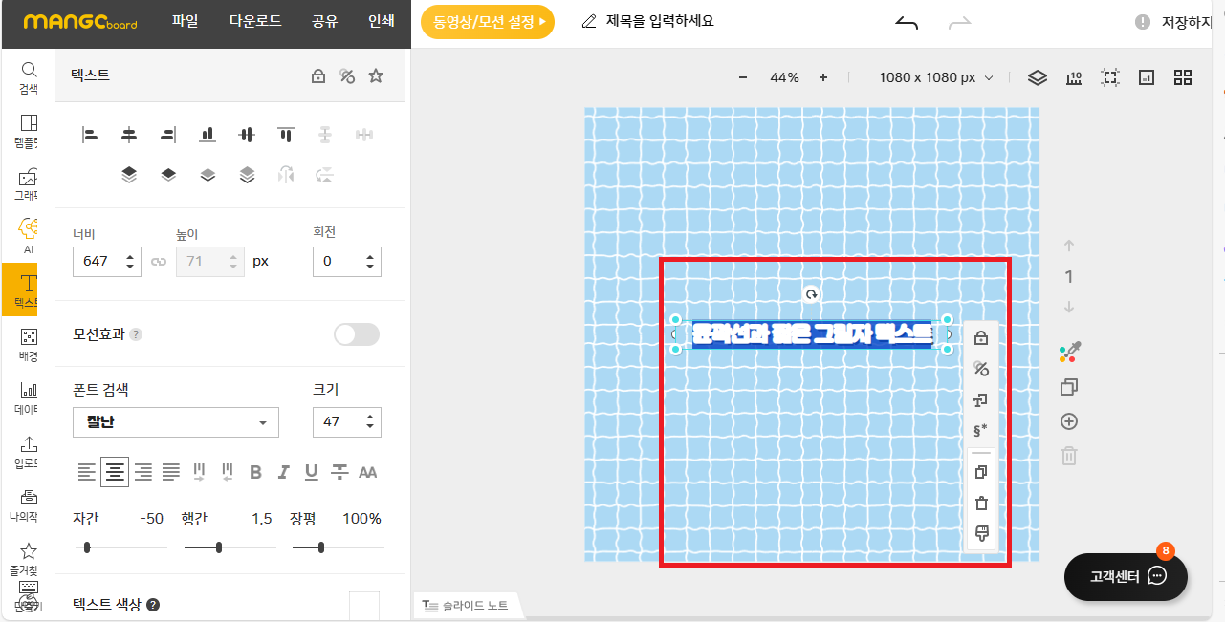Open the 파일 menu
The image size is (1225, 622).
[186, 20]
